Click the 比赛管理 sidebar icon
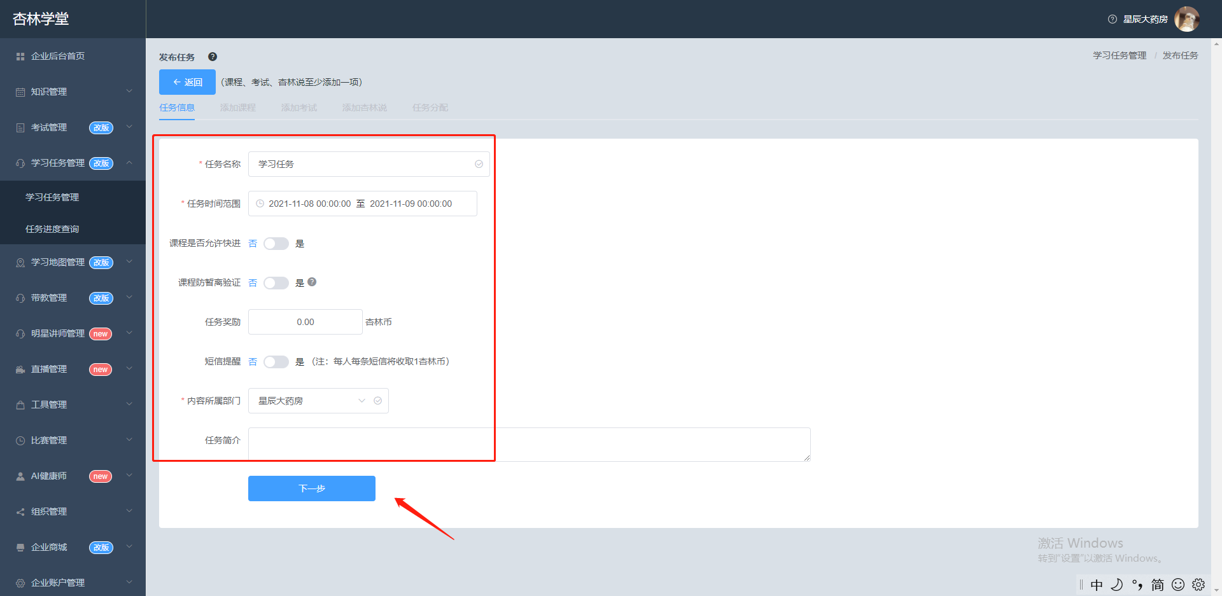Viewport: 1222px width, 596px height. pos(20,441)
